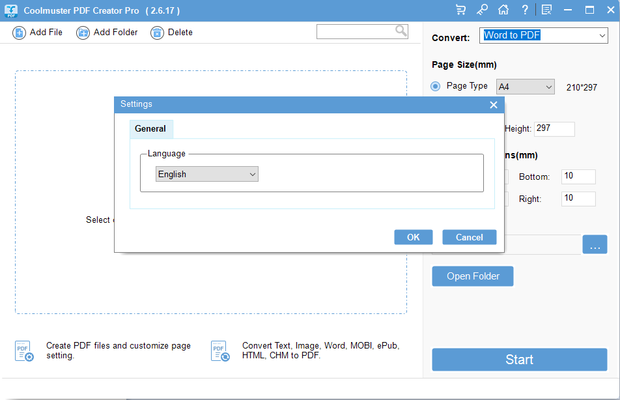
Task: Open the Convert type dropdown
Action: [x=544, y=36]
